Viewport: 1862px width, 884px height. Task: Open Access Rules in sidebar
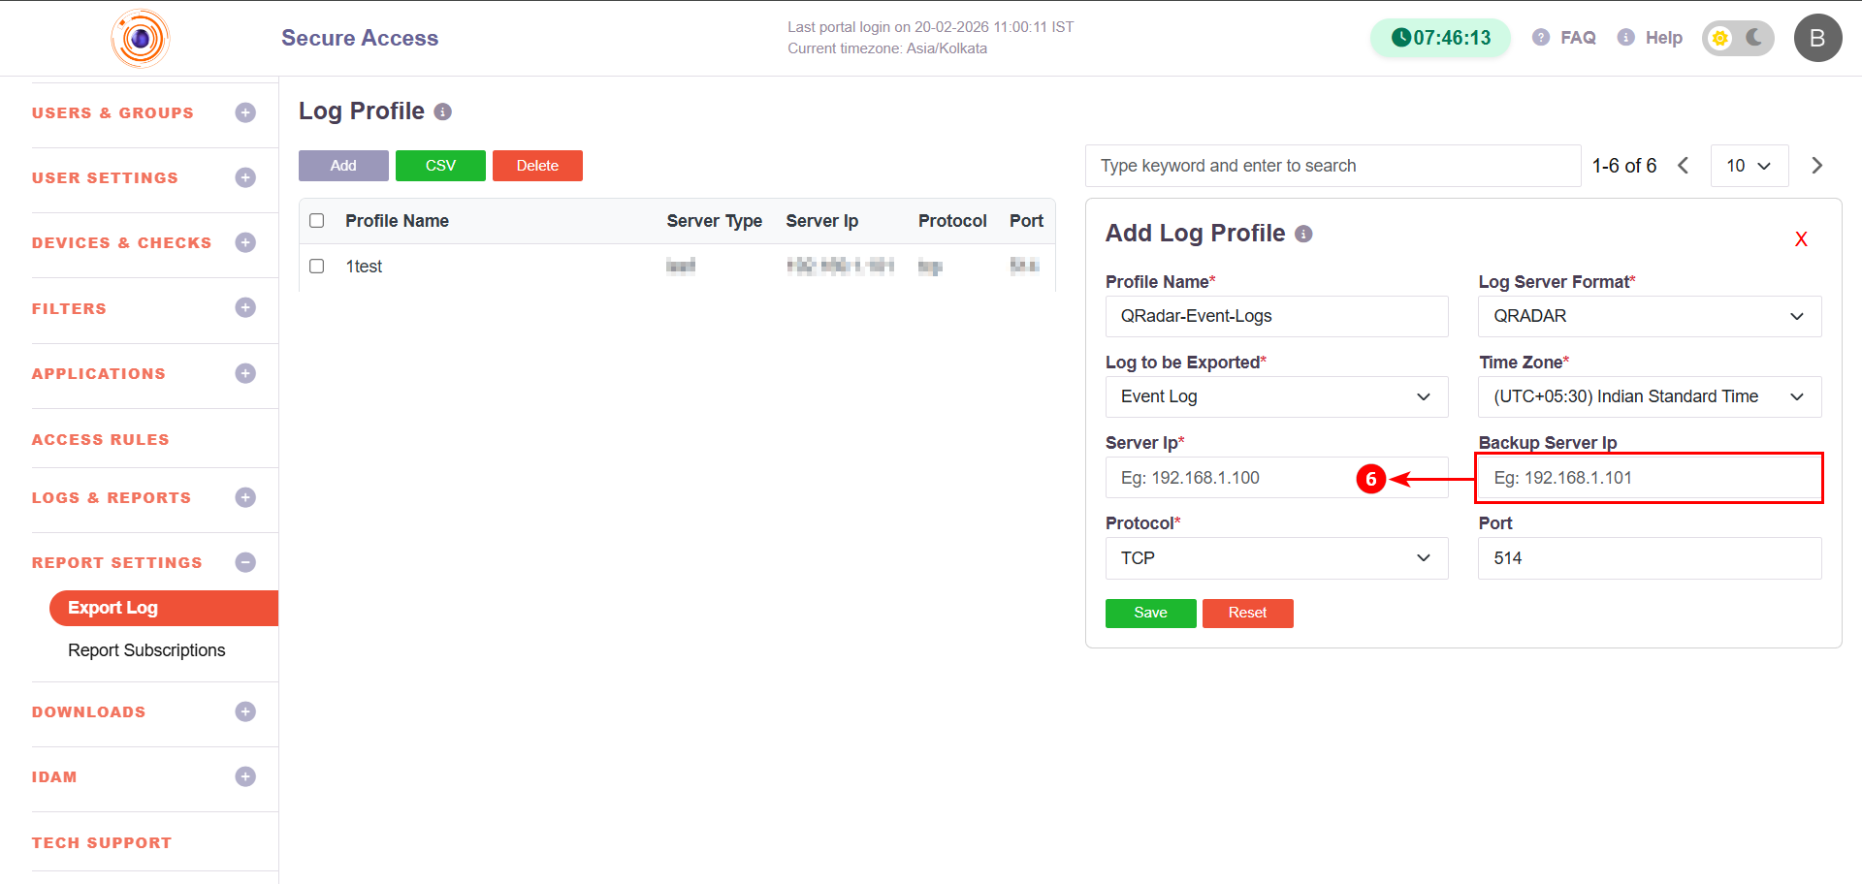101,440
